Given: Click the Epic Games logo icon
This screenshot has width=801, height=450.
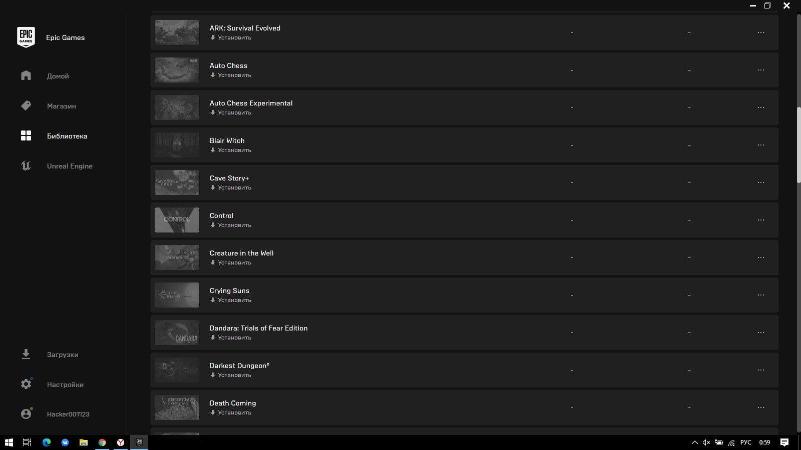Looking at the screenshot, I should (26, 37).
